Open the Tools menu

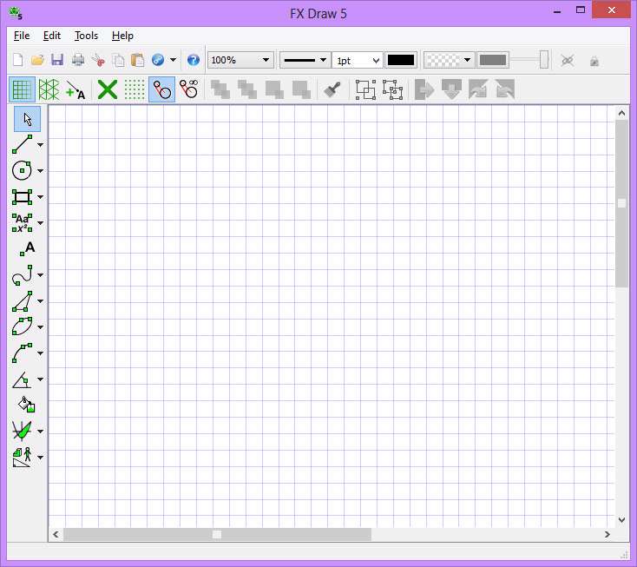pos(86,36)
